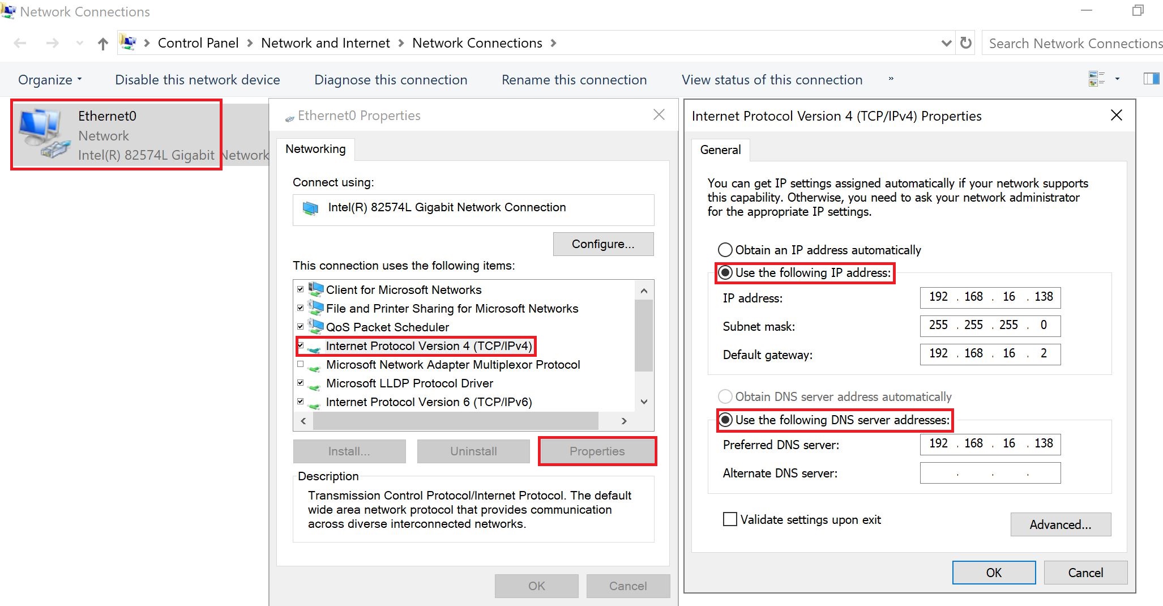Click the preview pane toggle icon
This screenshot has height=606, width=1163.
[x=1150, y=79]
